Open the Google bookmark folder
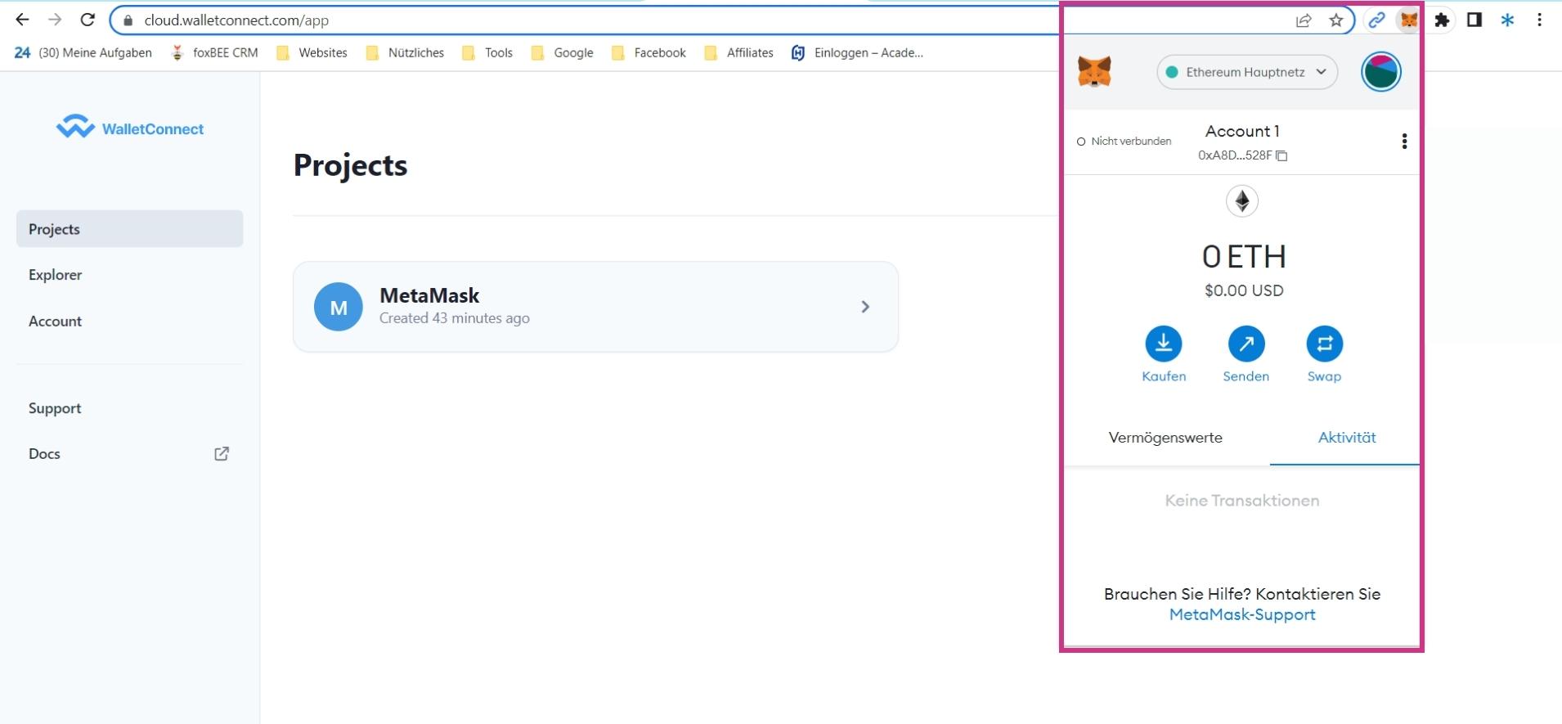 563,52
